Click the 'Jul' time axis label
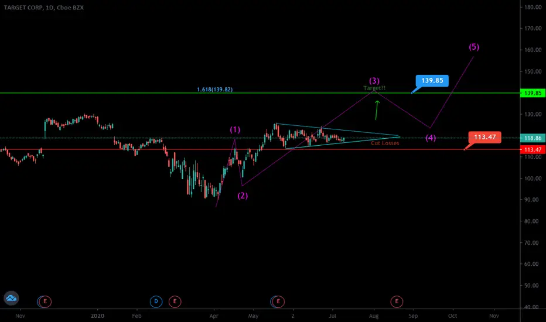Viewport: 546px width, 322px height. (x=333, y=316)
